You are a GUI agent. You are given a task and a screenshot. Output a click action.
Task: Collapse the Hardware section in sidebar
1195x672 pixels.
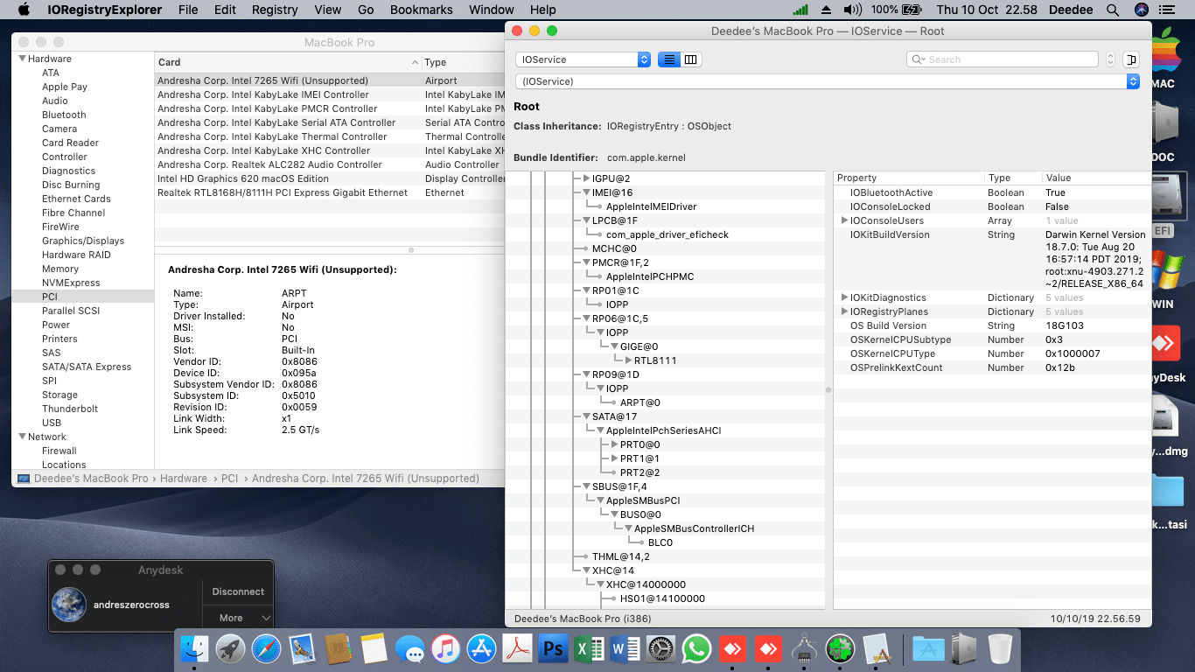(x=22, y=59)
